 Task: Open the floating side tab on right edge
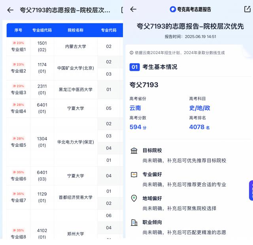pyautogui.click(x=251, y=191)
